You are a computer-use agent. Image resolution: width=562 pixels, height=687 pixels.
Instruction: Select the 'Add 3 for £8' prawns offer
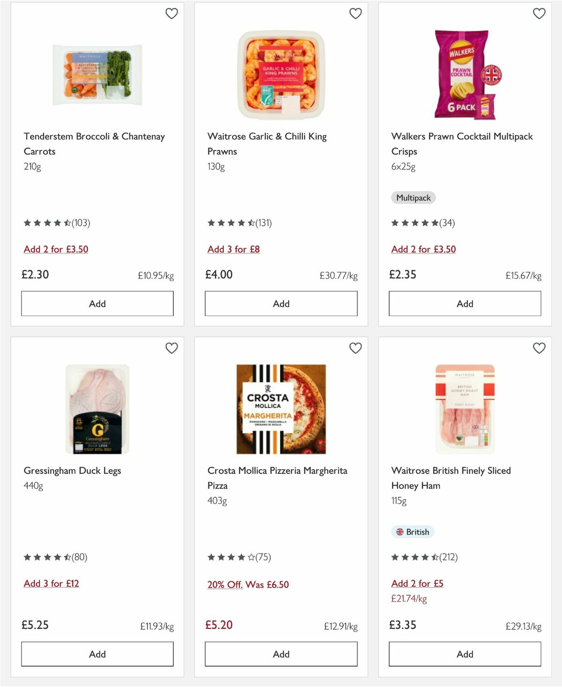pyautogui.click(x=234, y=249)
